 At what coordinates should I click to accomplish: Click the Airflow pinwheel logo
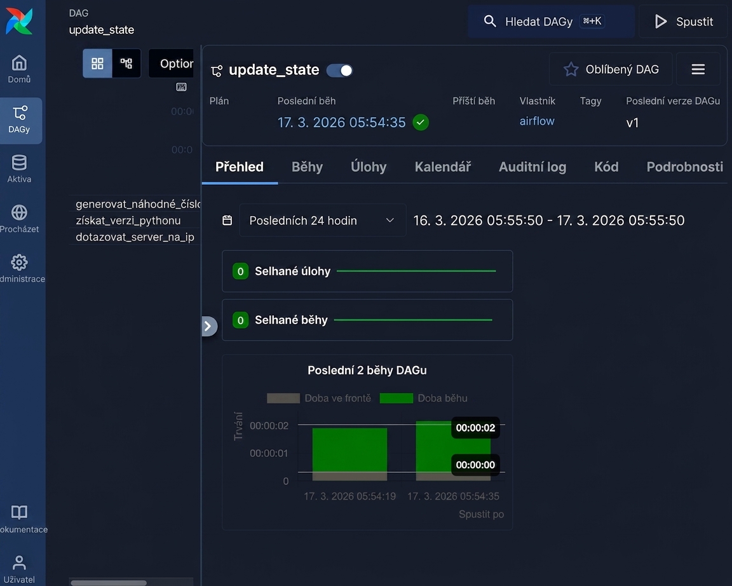[x=19, y=21]
